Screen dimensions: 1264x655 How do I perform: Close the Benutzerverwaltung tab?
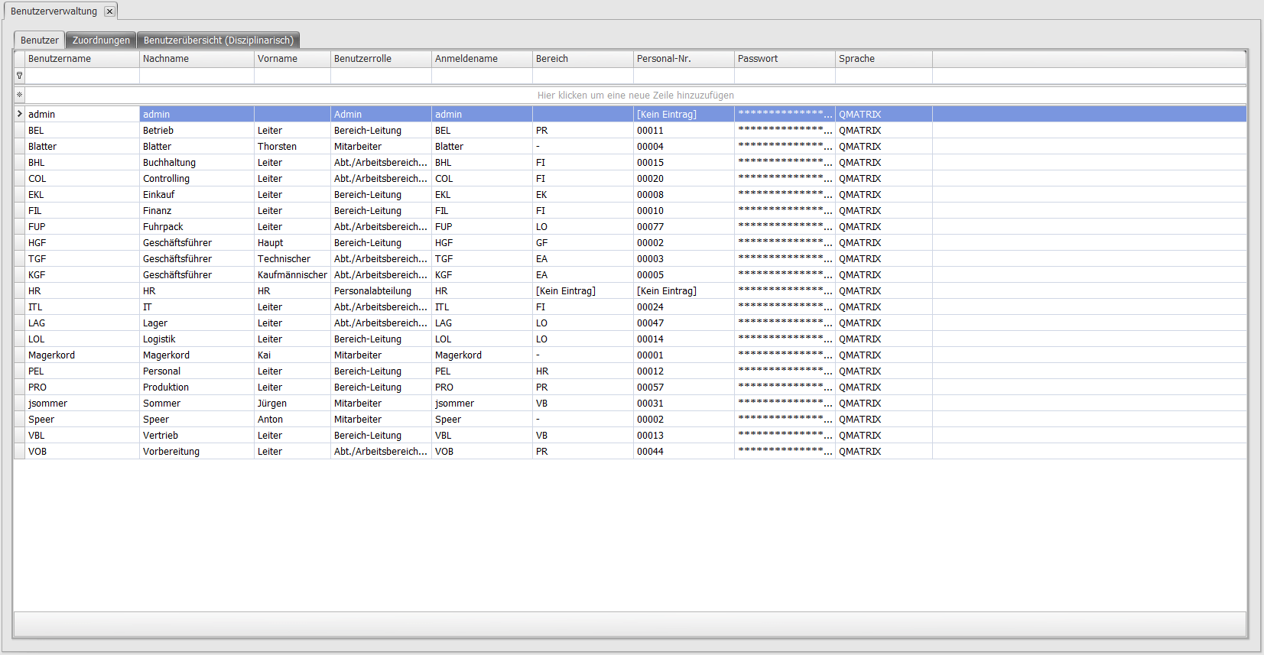(109, 11)
